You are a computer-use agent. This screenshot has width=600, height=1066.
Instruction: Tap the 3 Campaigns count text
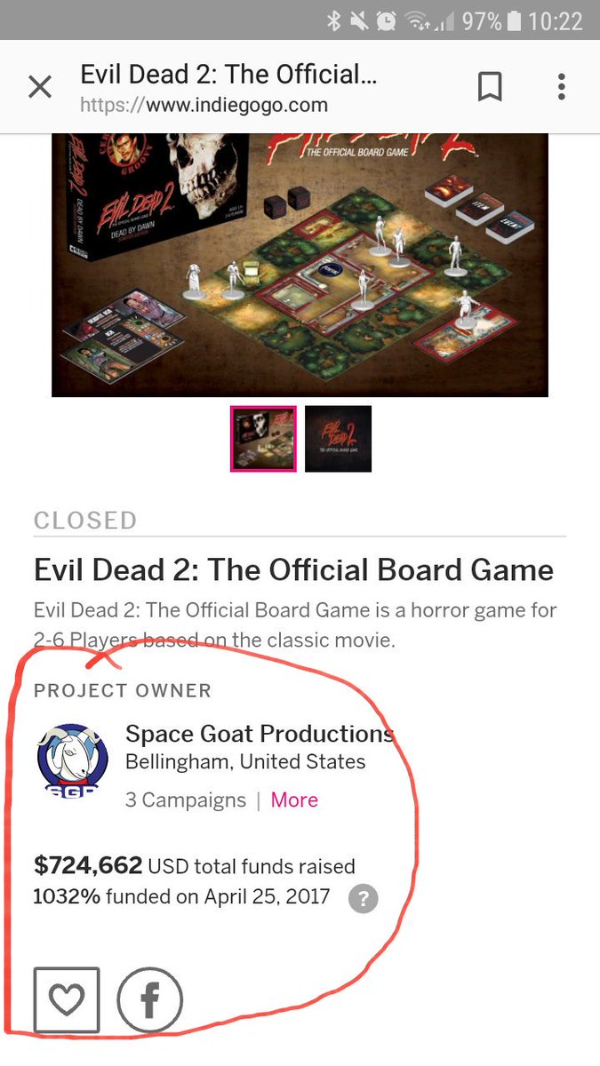186,799
